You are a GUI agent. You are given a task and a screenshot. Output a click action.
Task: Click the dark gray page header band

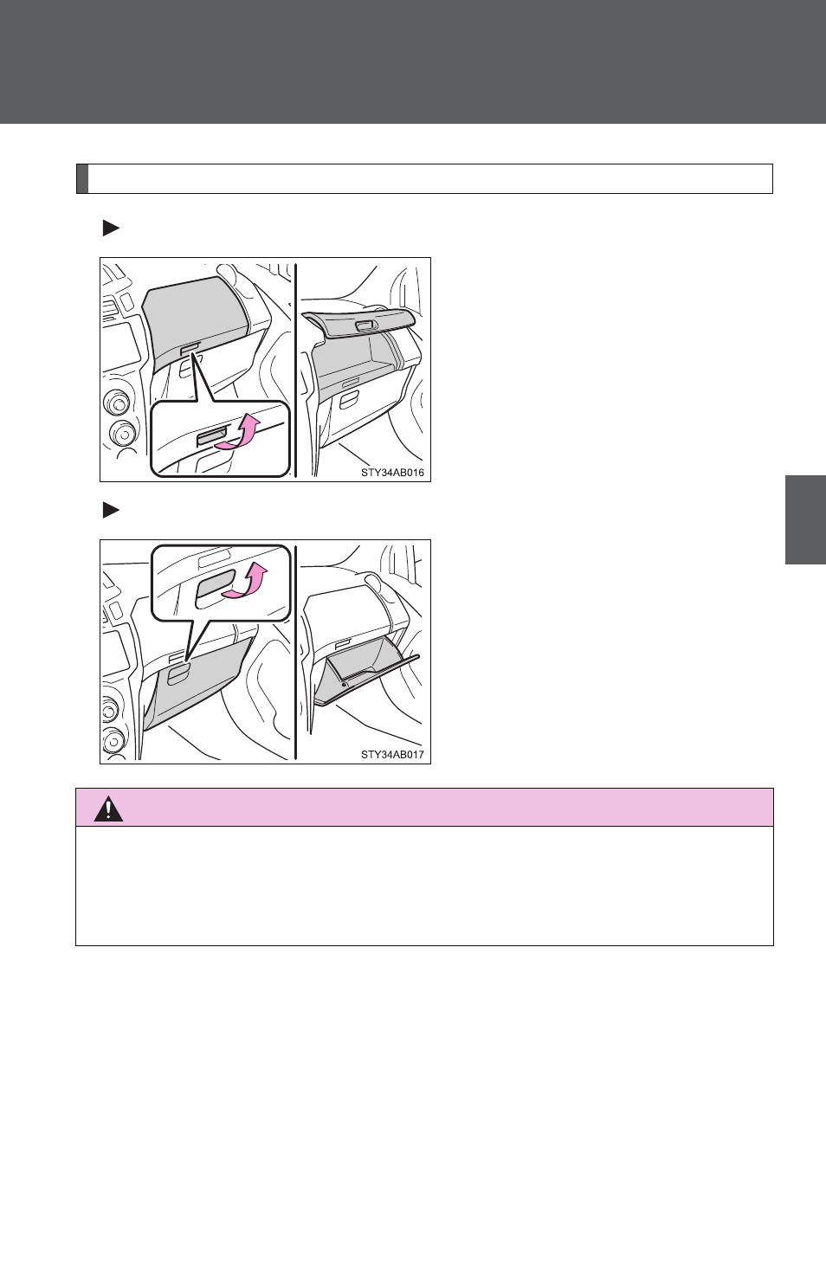413,61
